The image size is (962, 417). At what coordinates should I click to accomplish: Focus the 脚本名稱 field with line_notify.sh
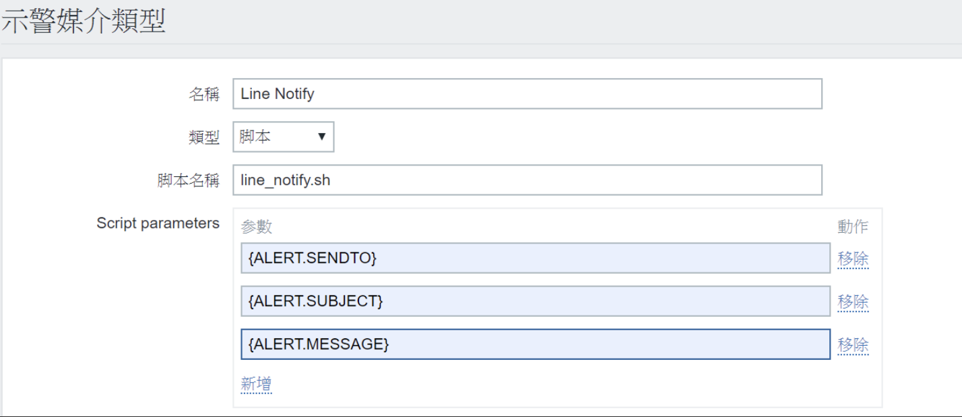click(x=527, y=180)
